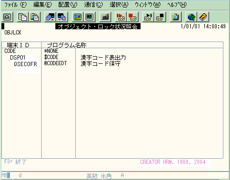Click the Receive File from Host icon

coord(62,17)
